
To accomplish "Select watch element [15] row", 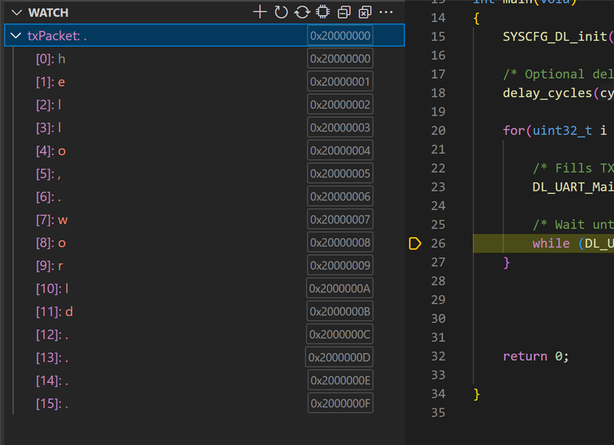I will click(x=52, y=404).
